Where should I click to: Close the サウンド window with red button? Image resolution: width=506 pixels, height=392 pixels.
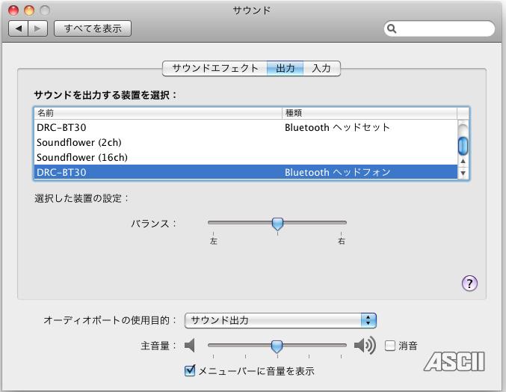(x=13, y=10)
